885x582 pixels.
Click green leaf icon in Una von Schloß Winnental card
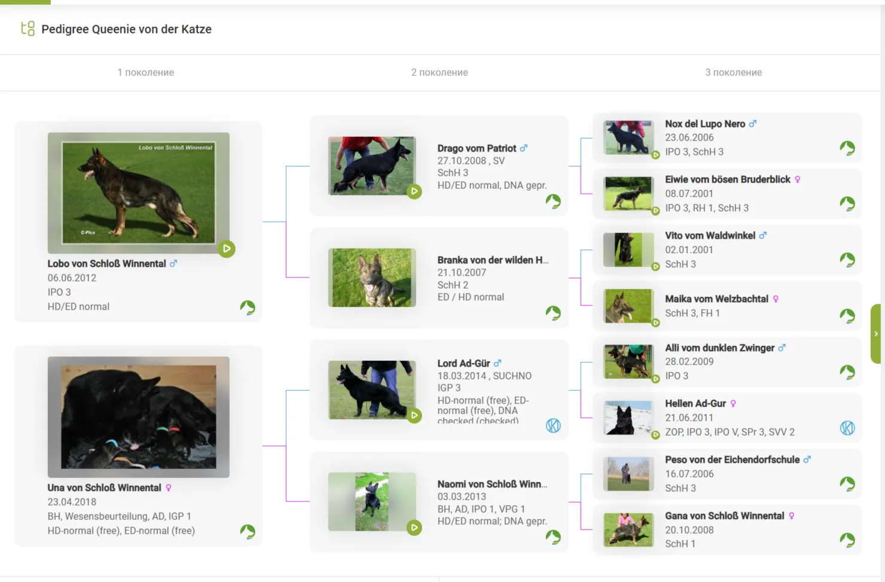[x=248, y=531]
